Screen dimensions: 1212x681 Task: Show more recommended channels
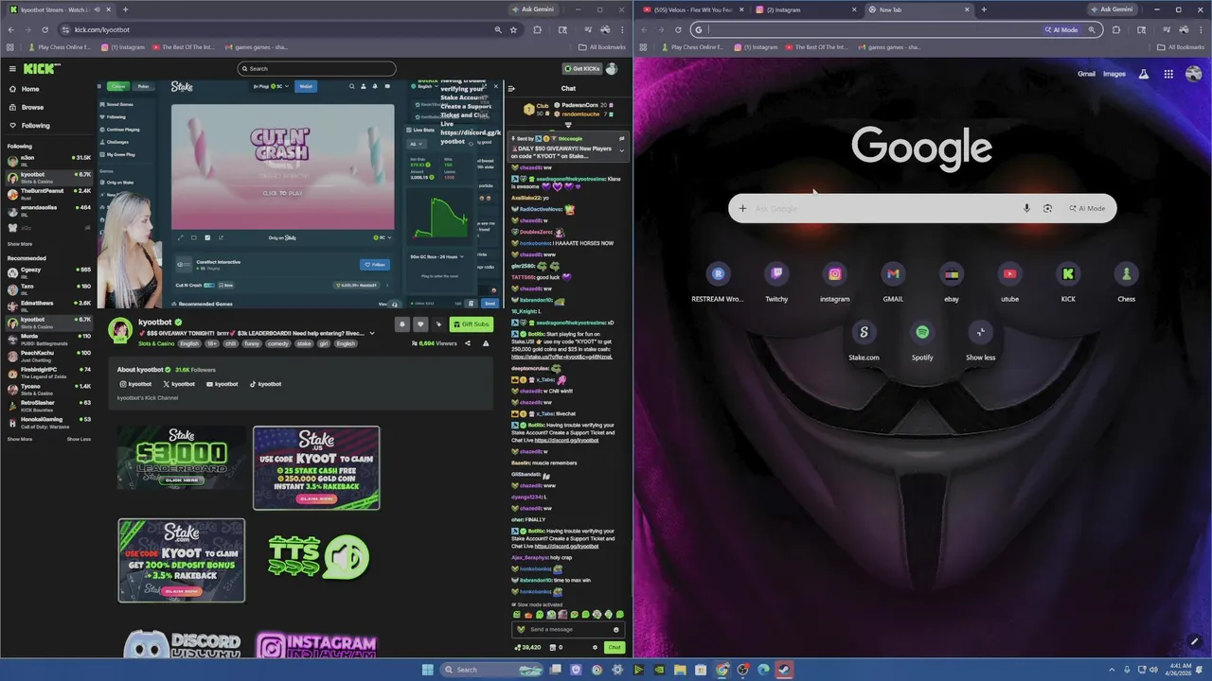click(x=20, y=439)
